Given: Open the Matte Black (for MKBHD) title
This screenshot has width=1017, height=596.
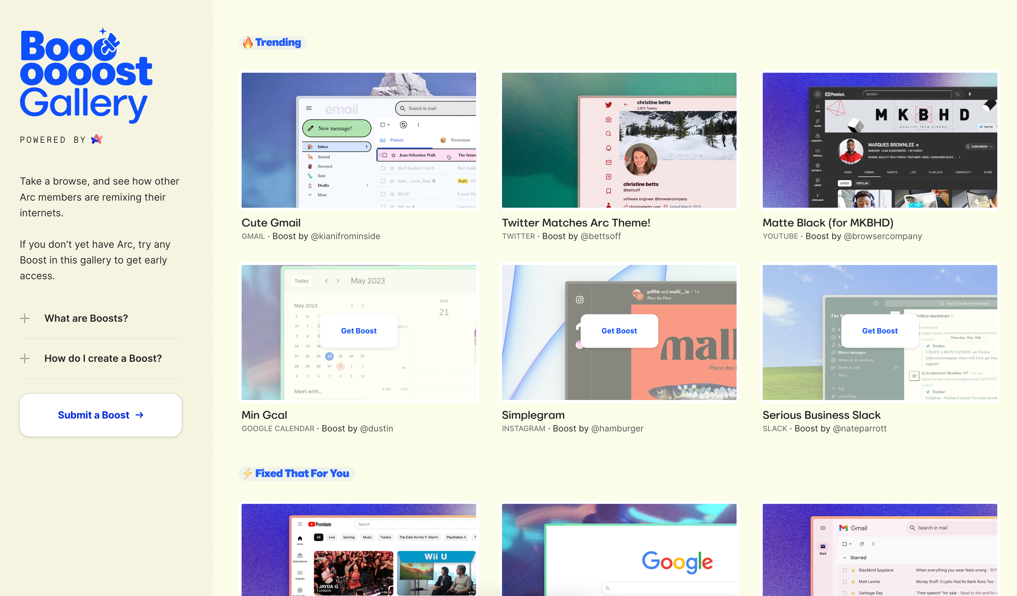Looking at the screenshot, I should [828, 223].
